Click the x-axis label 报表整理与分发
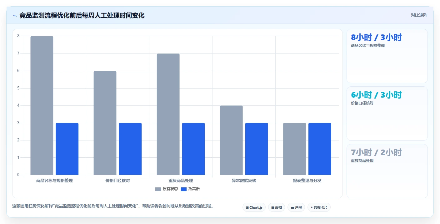This screenshot has width=440, height=224. tap(307, 181)
